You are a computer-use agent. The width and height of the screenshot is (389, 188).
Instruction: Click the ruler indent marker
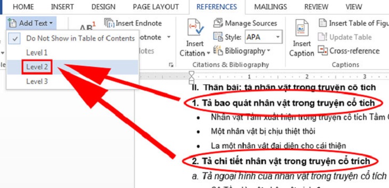[191, 77]
